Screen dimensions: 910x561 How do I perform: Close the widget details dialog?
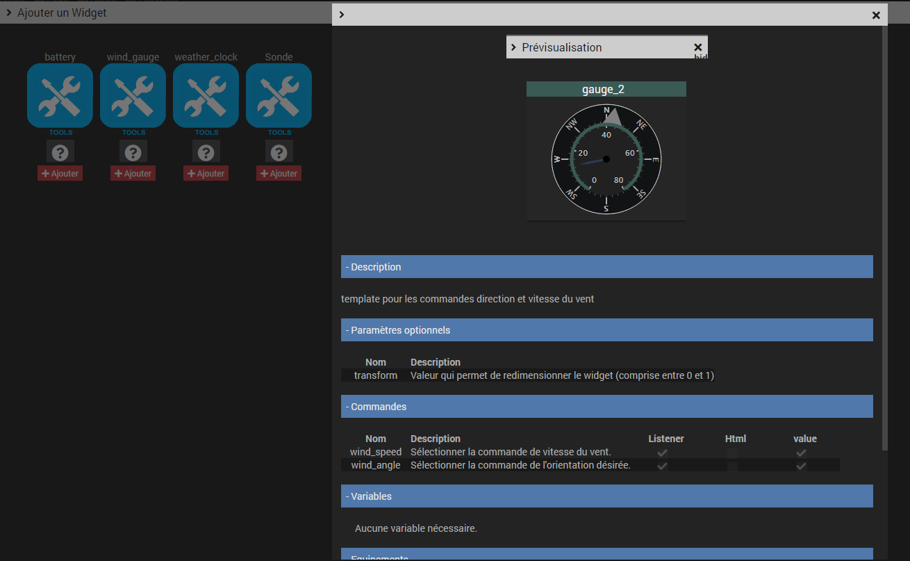876,15
